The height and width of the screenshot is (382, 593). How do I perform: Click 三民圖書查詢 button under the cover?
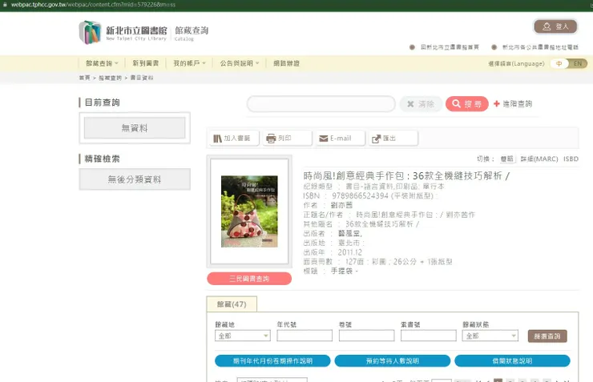click(x=249, y=279)
